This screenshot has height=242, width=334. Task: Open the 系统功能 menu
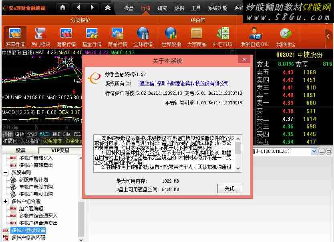[218, 8]
